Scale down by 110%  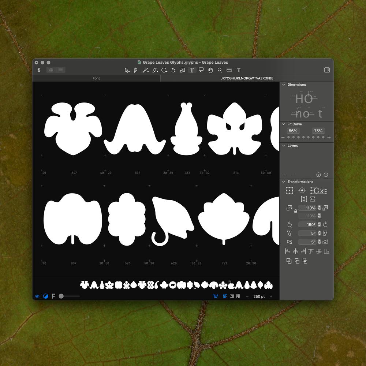pyautogui.click(x=289, y=208)
